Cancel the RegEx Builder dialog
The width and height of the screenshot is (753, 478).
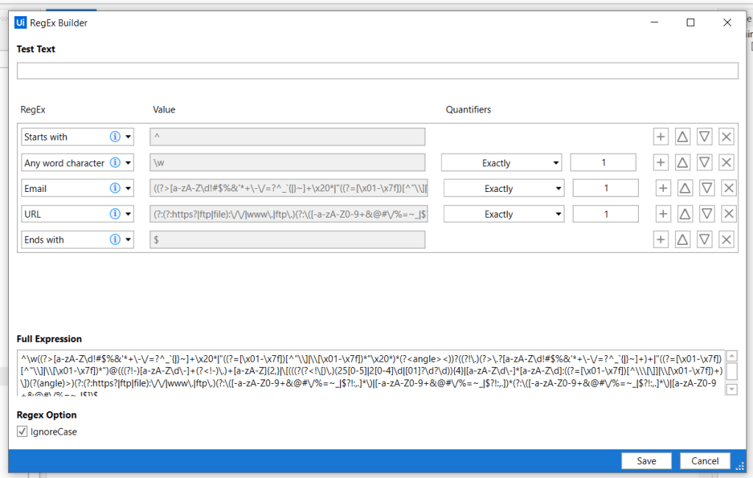(704, 461)
